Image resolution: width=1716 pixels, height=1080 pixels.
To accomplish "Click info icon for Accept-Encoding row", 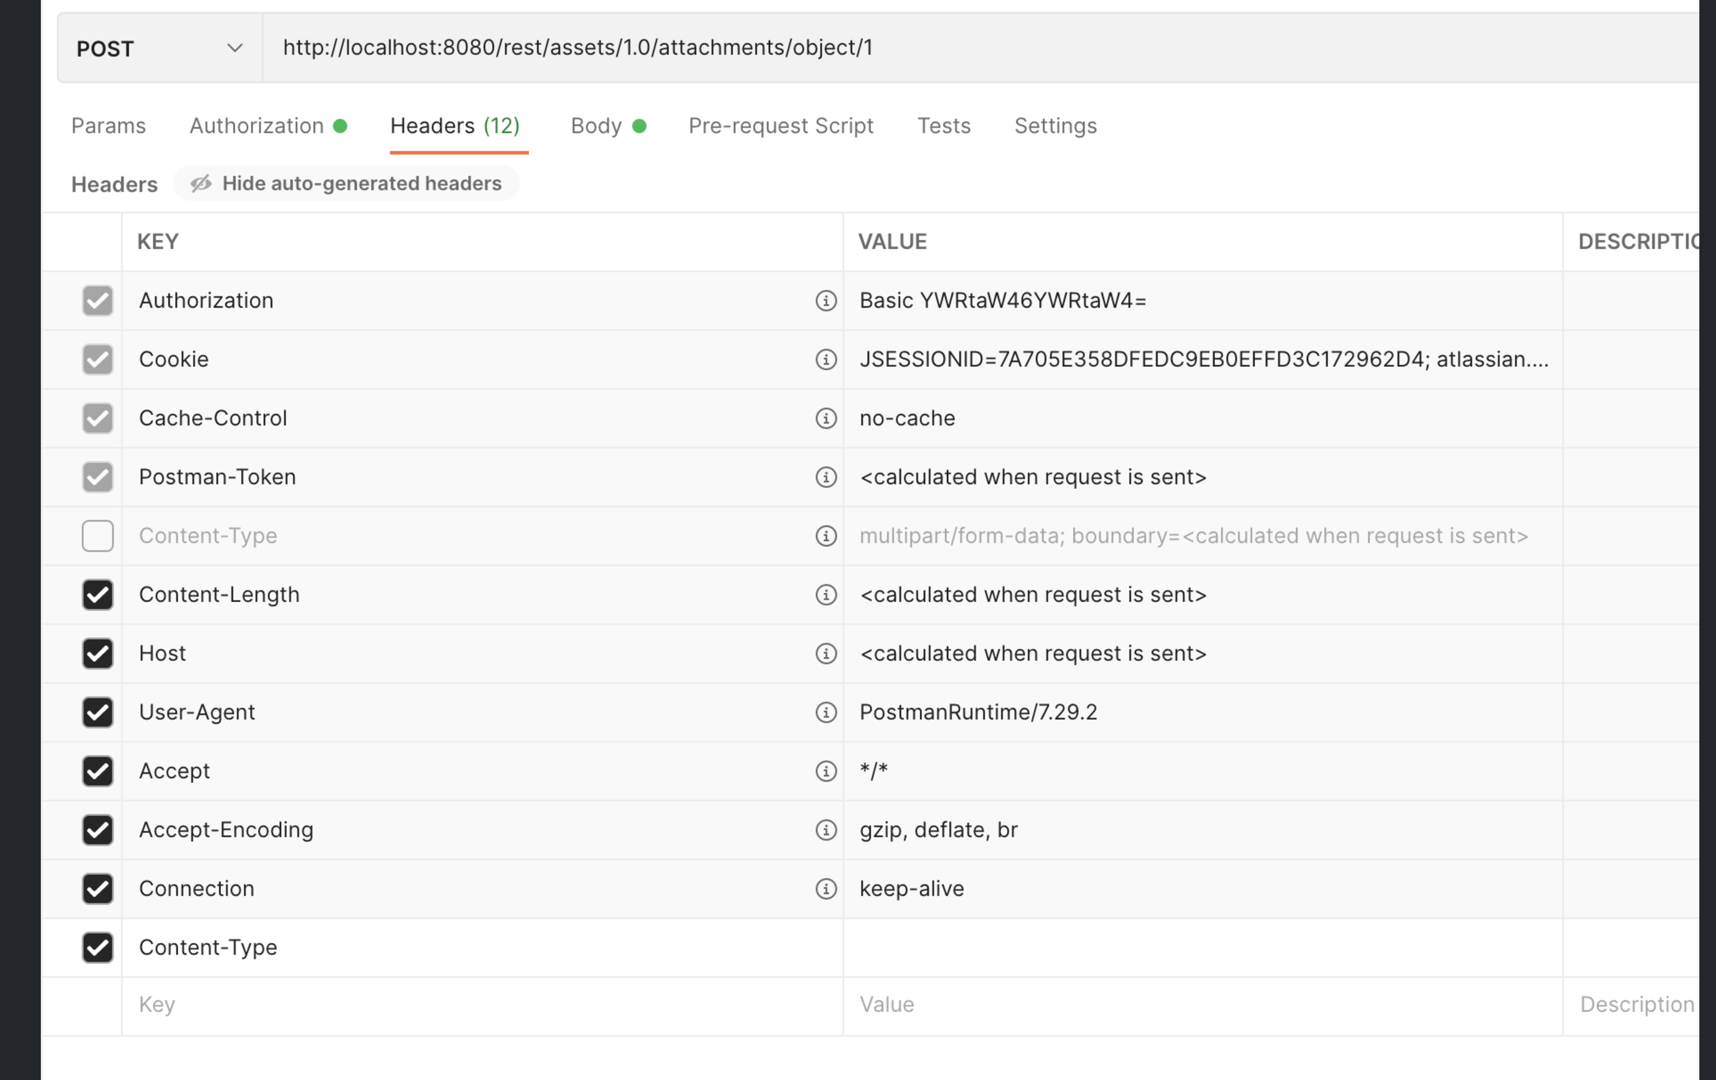I will click(x=825, y=830).
